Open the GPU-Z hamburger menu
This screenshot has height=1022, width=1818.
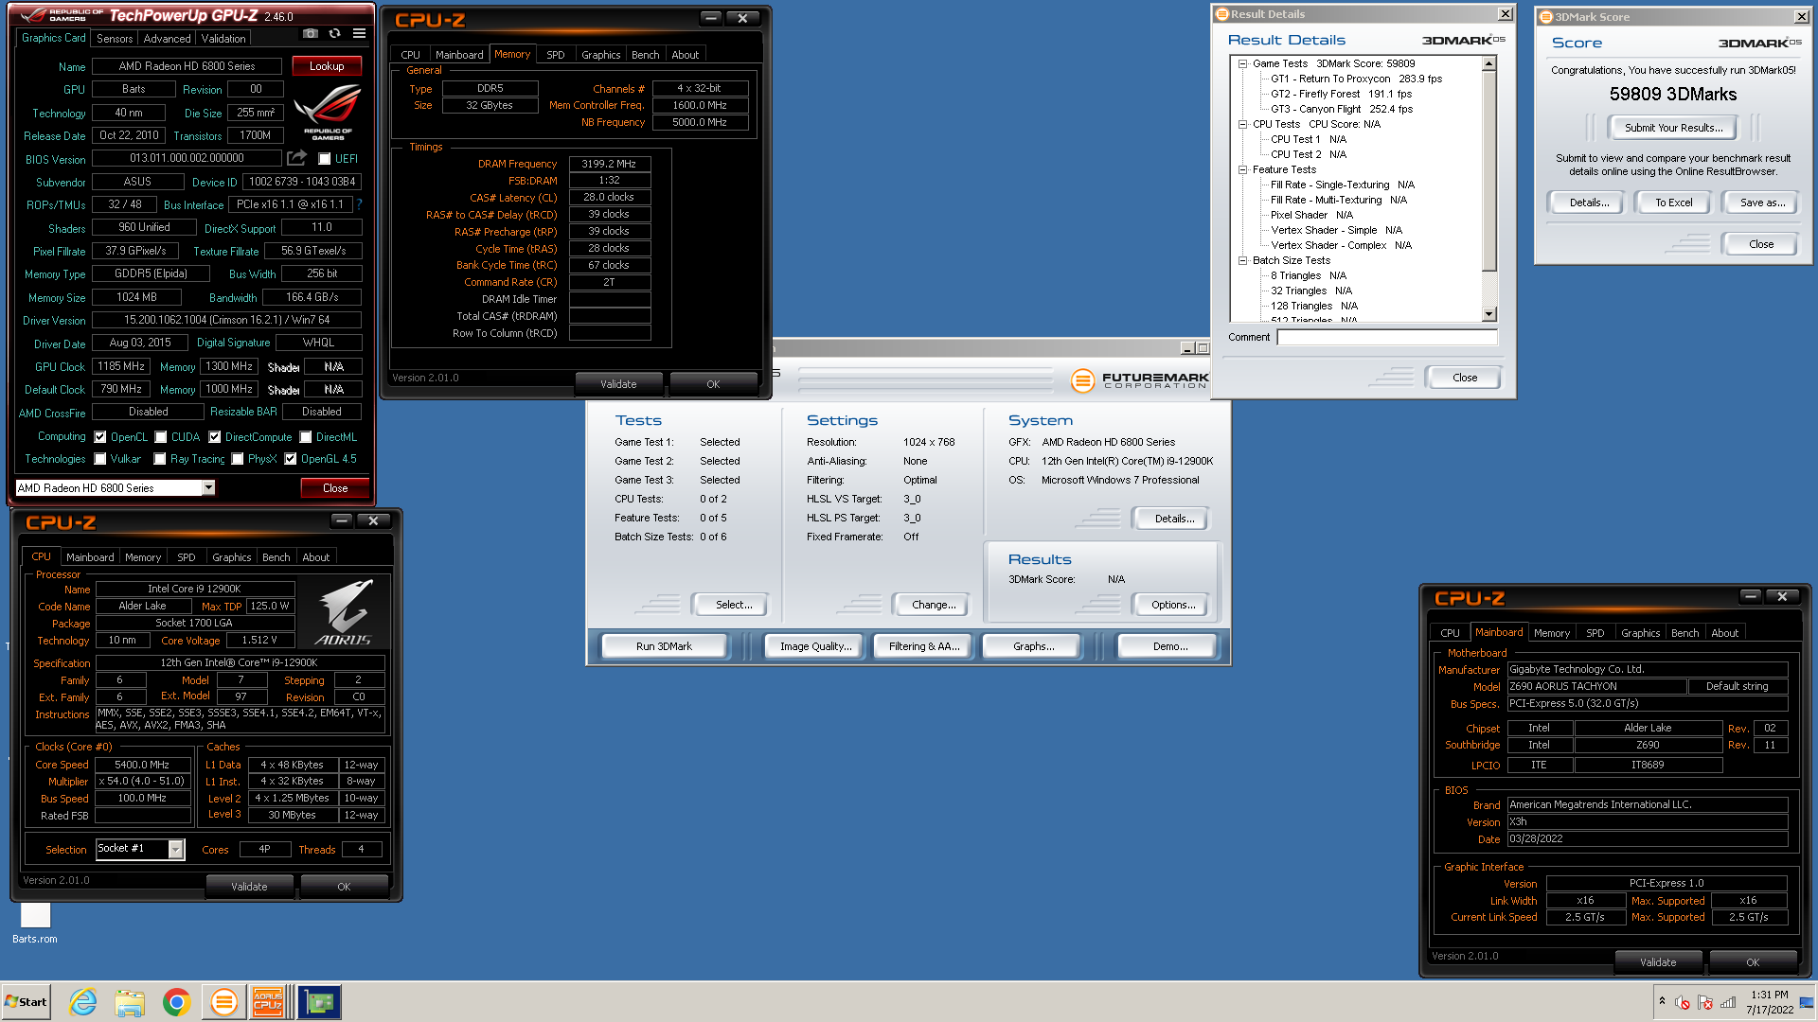359,33
